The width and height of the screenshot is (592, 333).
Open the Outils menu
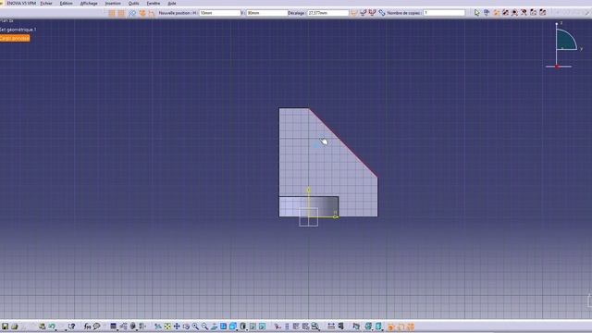point(133,3)
